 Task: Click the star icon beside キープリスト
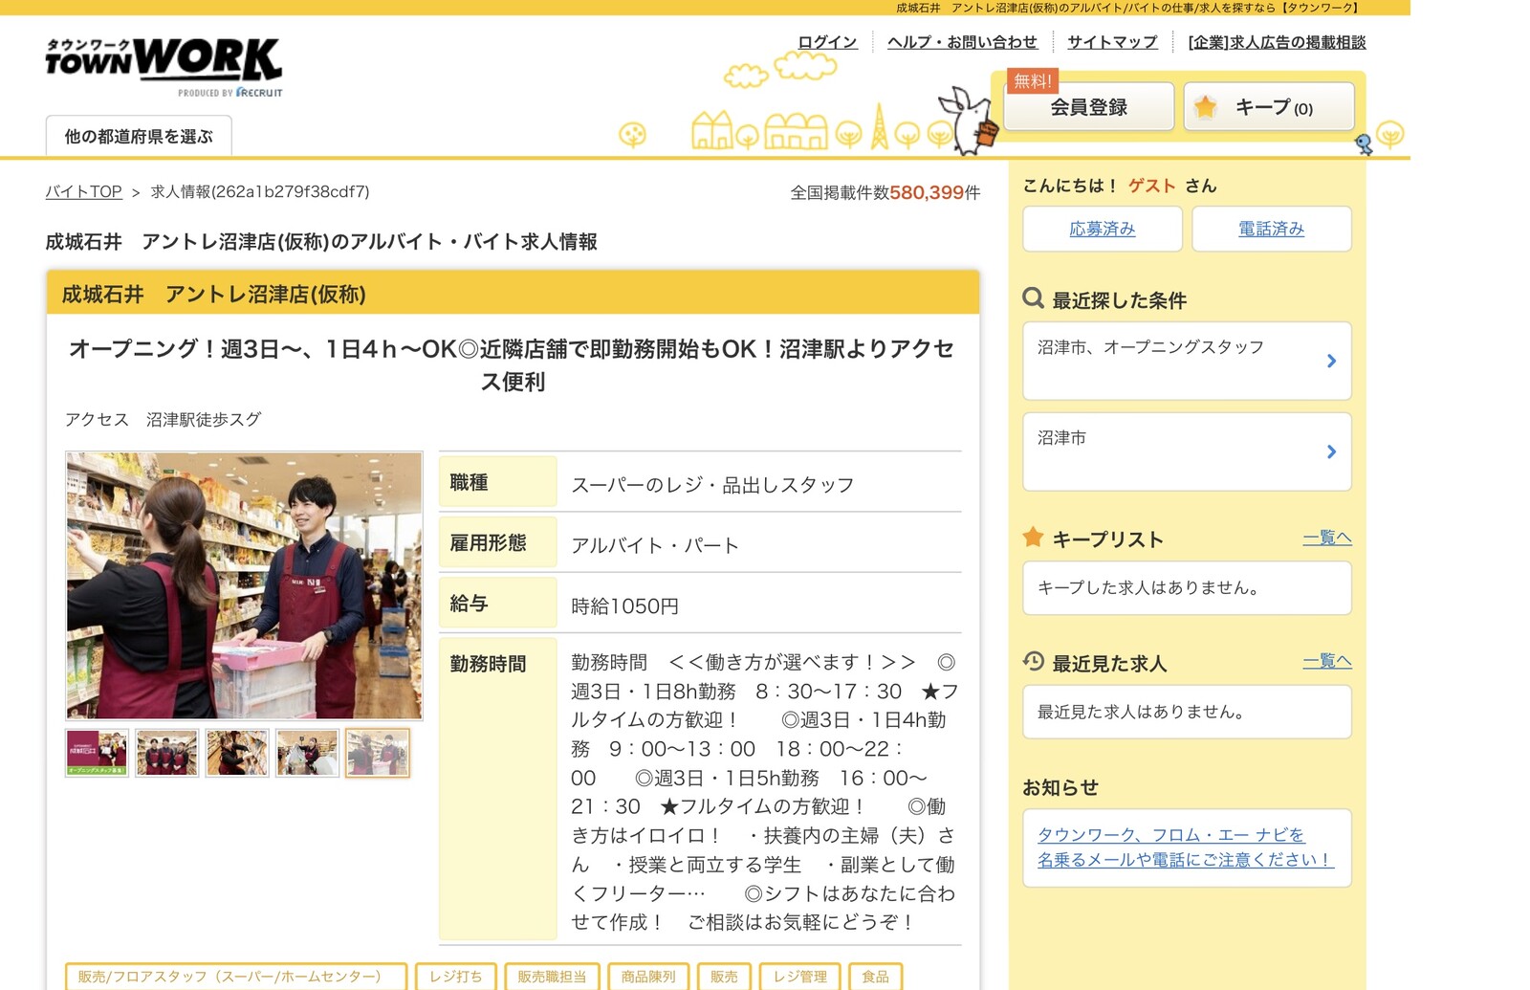[1033, 537]
